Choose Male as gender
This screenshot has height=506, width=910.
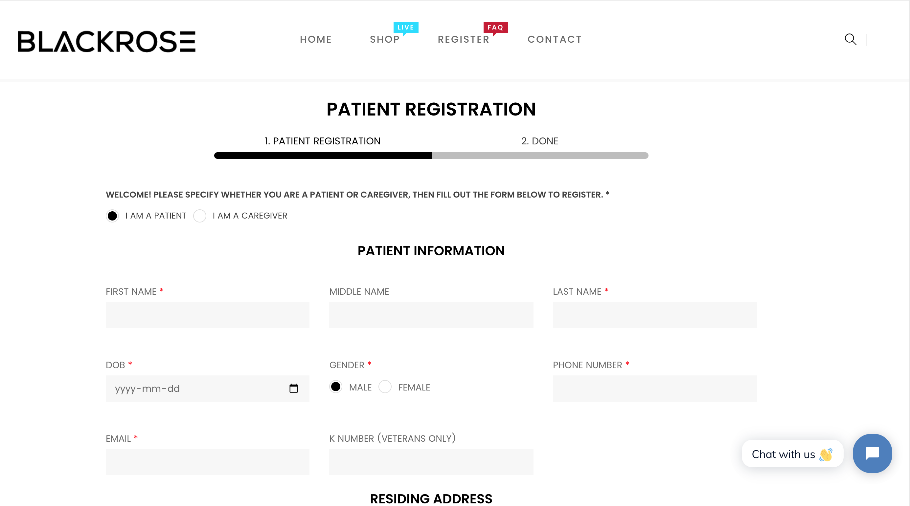pos(336,387)
